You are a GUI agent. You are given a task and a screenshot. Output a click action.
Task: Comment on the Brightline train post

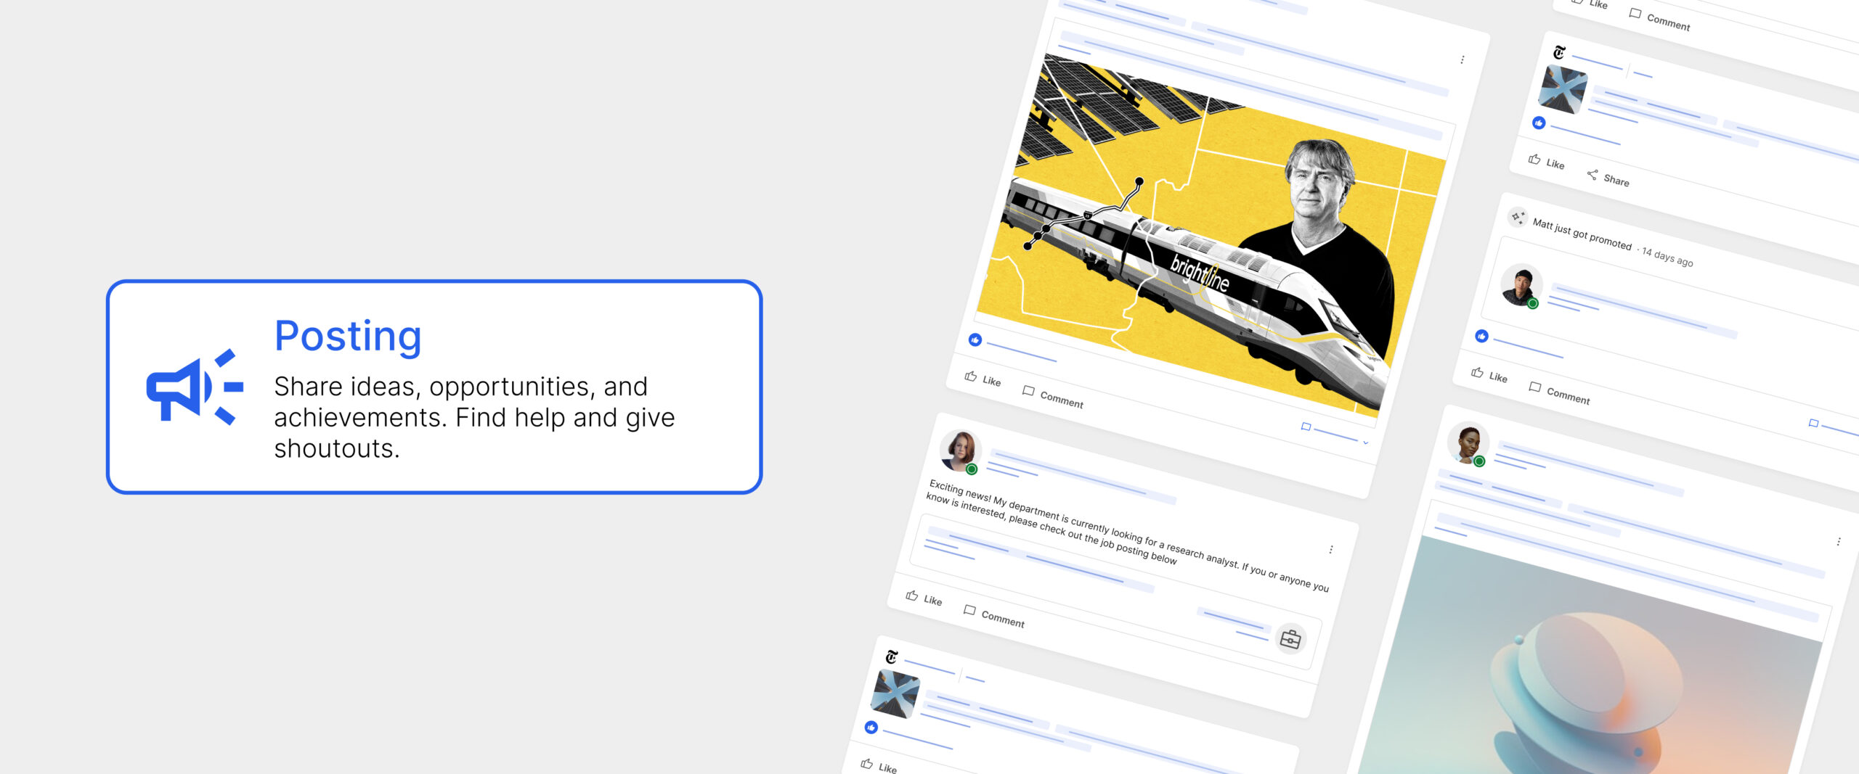tap(1052, 396)
